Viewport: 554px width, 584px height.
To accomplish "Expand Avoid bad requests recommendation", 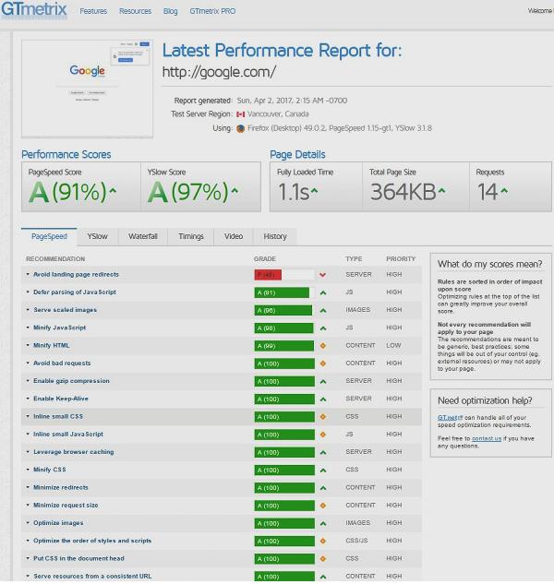I will tap(28, 364).
